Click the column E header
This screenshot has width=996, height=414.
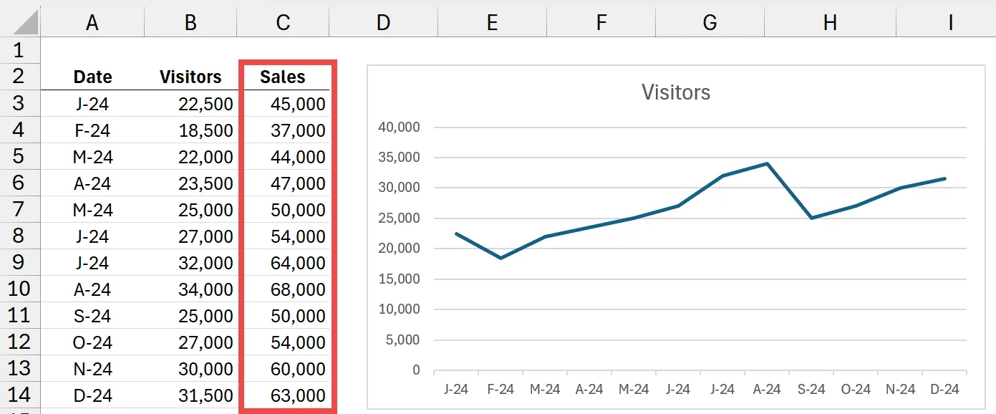(492, 22)
